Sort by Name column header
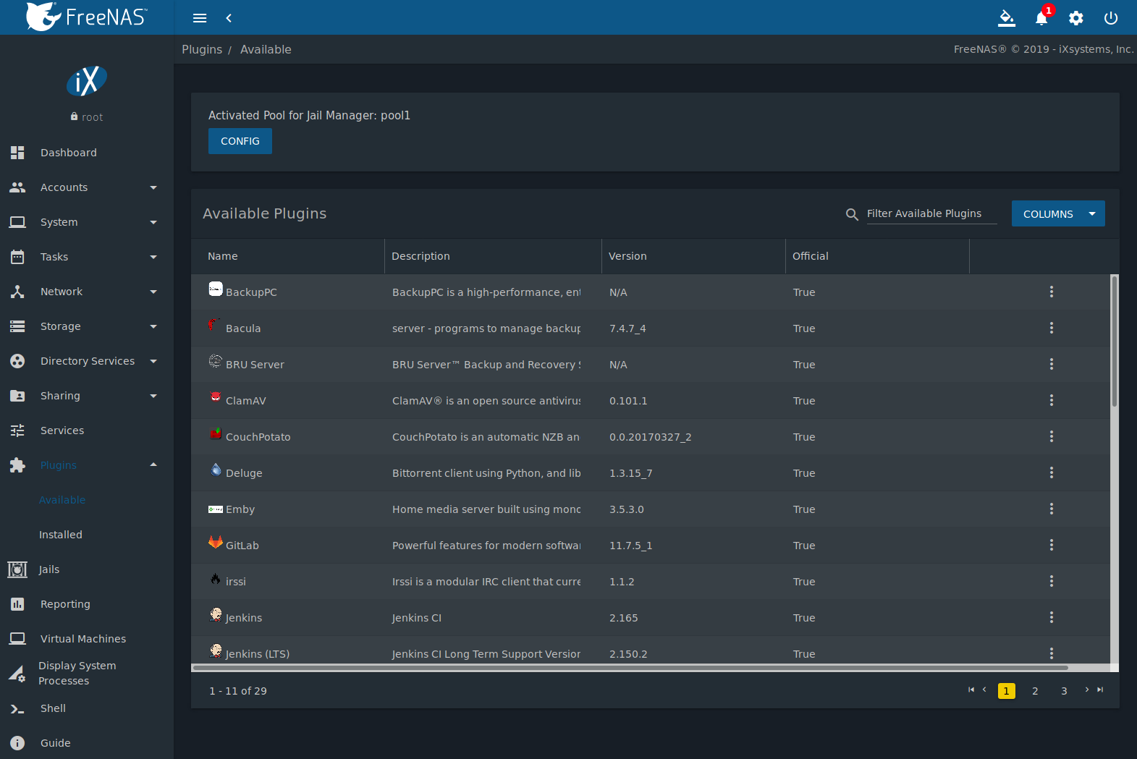The image size is (1137, 759). (223, 256)
